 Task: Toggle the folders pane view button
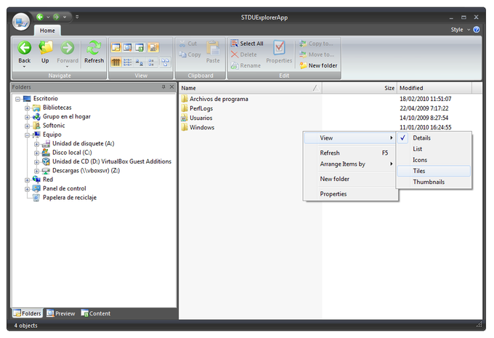(x=116, y=47)
